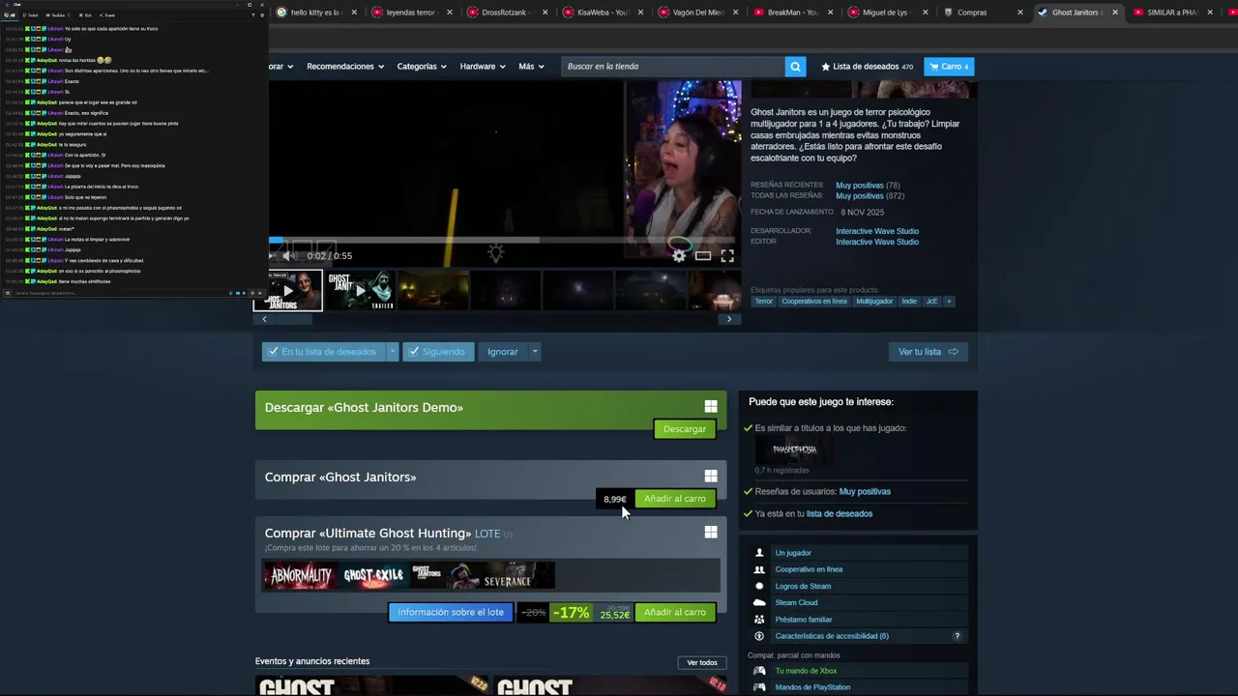1238x696 pixels.
Task: Open the video settings gear
Action: 679,256
